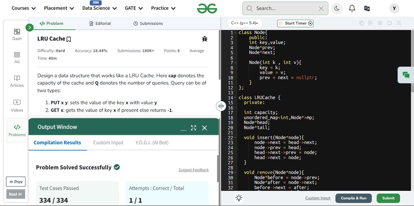Click Compile & Run button
Viewport: 414px width, 206px height.
click(353, 198)
